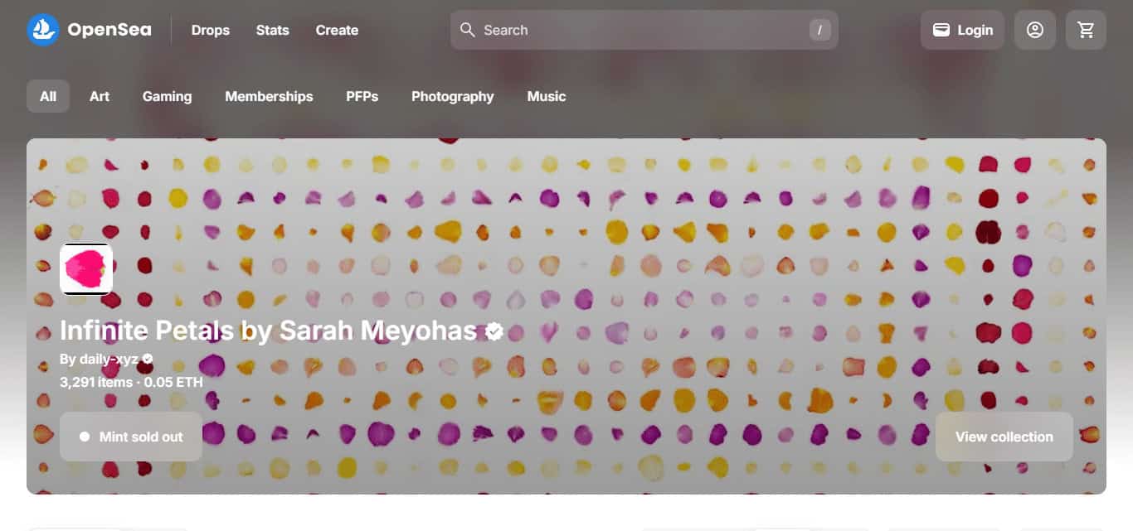Click the OpenSea ship logo icon
The height and width of the screenshot is (531, 1133).
click(42, 30)
